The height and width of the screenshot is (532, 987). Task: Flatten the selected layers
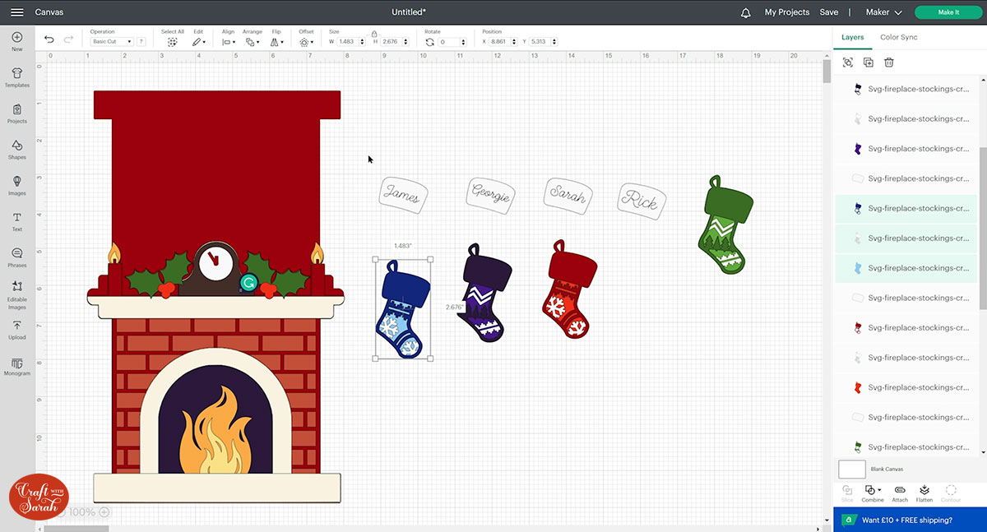(924, 493)
